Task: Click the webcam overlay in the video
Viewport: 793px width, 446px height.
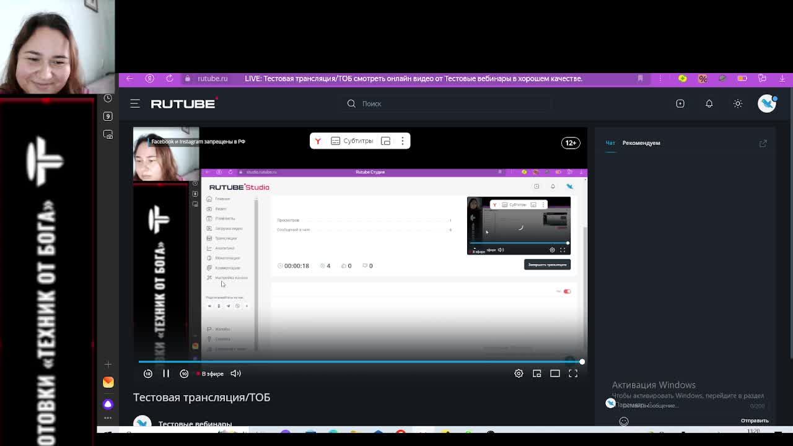Action: (166, 155)
